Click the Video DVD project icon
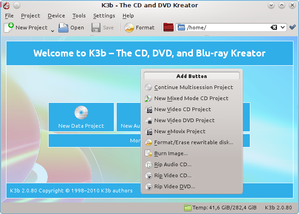 tap(148, 120)
